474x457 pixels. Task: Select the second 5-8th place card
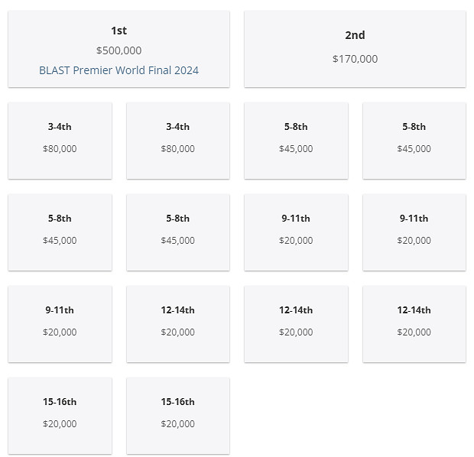point(414,141)
